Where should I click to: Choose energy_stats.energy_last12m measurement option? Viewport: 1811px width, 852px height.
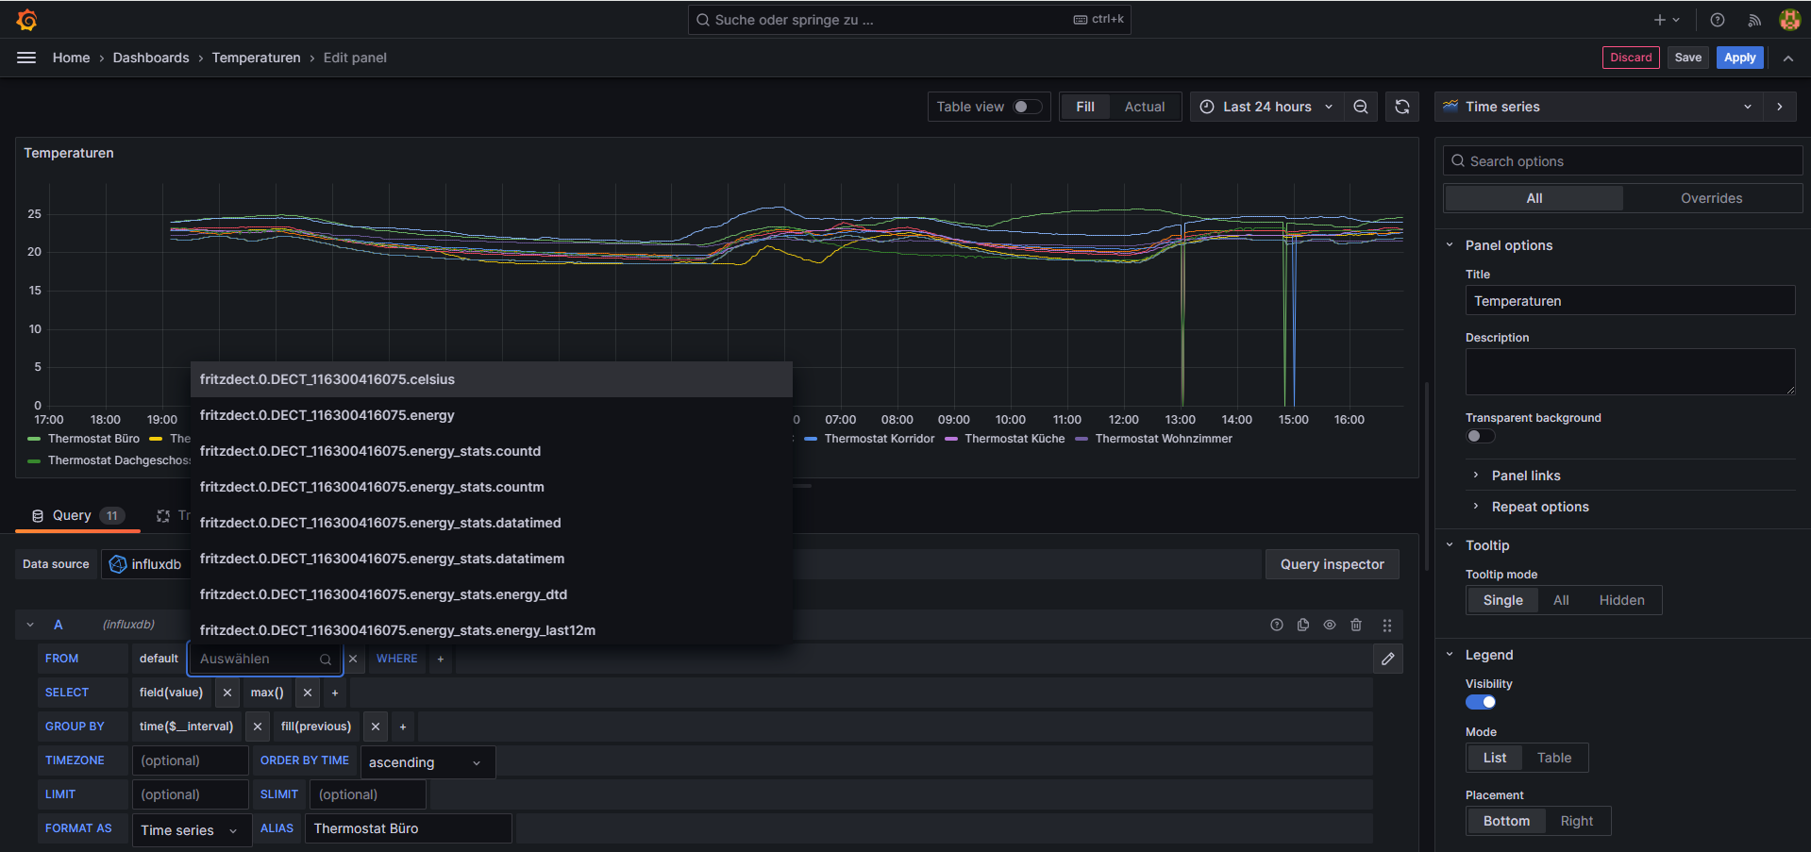click(491, 630)
